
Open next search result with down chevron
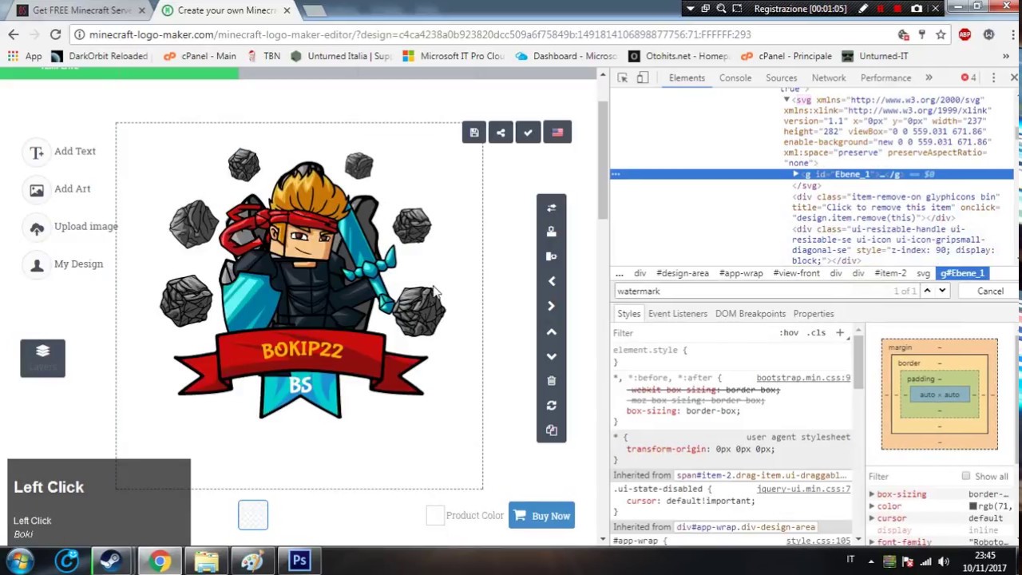click(942, 291)
